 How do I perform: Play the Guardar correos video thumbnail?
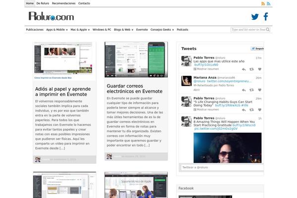coord(136,59)
